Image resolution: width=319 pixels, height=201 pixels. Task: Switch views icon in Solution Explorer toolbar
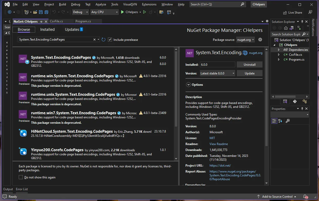click(x=292, y=28)
